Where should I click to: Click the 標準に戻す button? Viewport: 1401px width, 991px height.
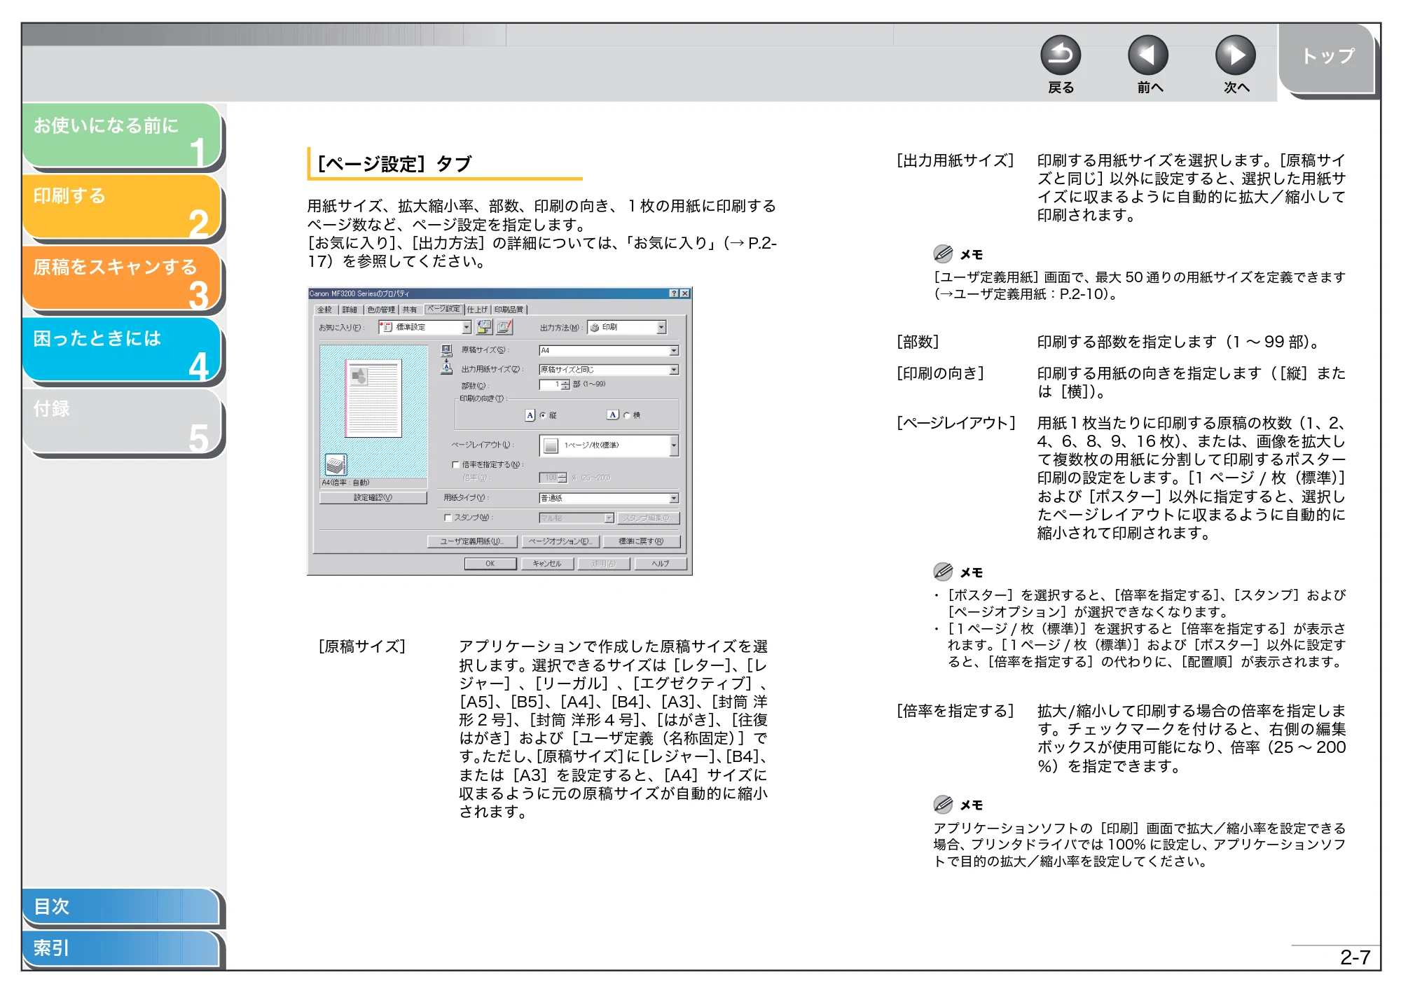coord(642,542)
